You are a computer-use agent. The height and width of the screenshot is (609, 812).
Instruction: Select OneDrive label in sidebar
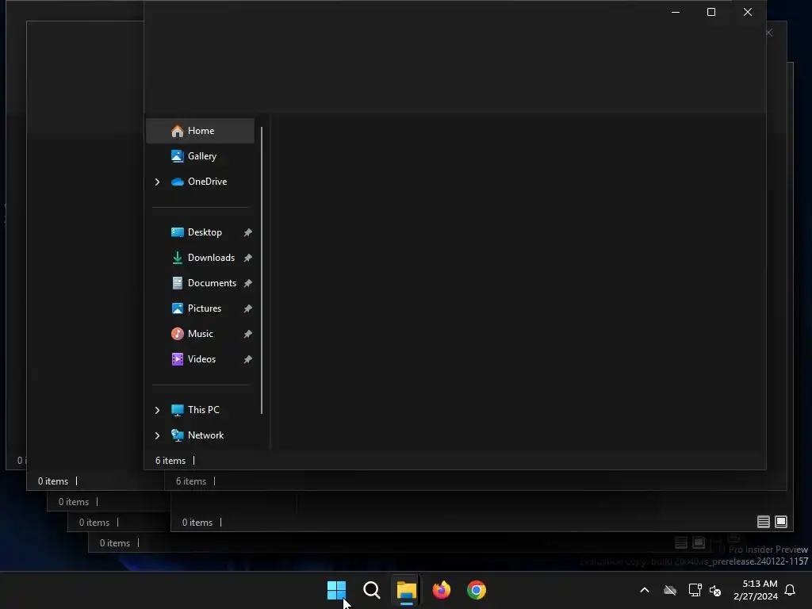click(x=207, y=182)
